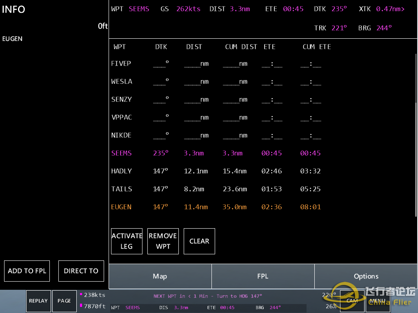Click ground speed 262kts in header
Viewport: 418px width, 313px height.
click(188, 9)
